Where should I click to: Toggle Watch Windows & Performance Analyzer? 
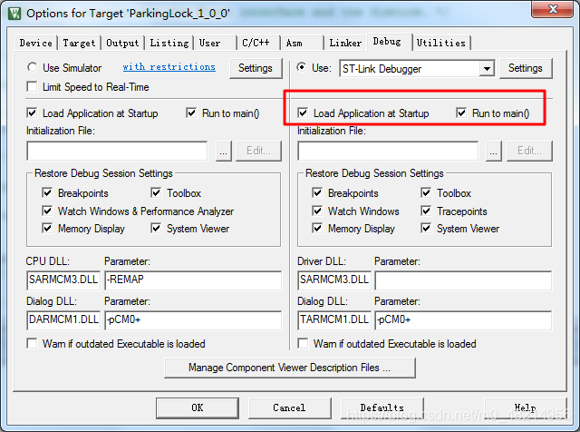tap(47, 211)
